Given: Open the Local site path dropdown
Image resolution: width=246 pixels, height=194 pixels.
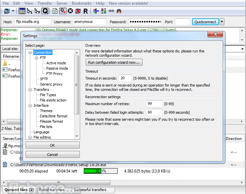Looking at the screenshot, I should pos(242,49).
